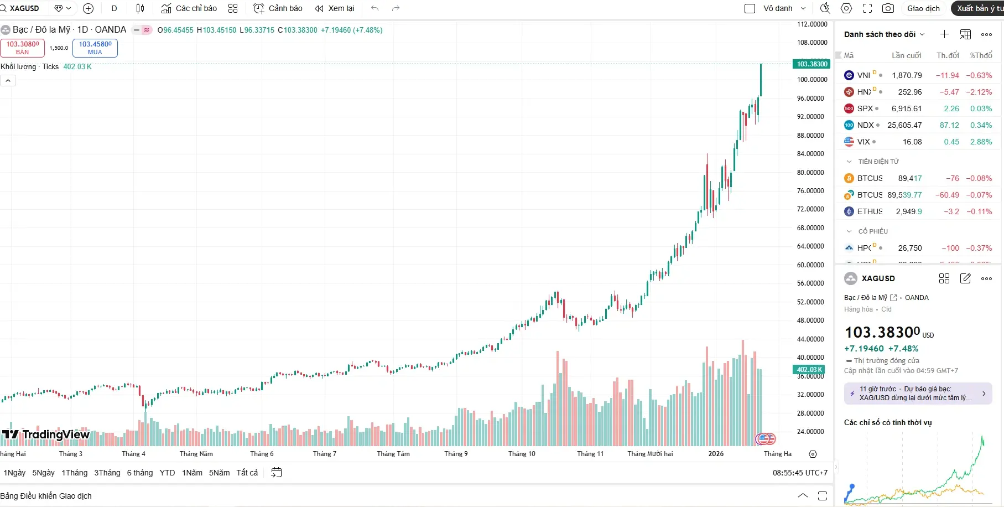Viewport: 1004px width, 507px height.
Task: Click the MUA buy price button
Action: [x=95, y=48]
